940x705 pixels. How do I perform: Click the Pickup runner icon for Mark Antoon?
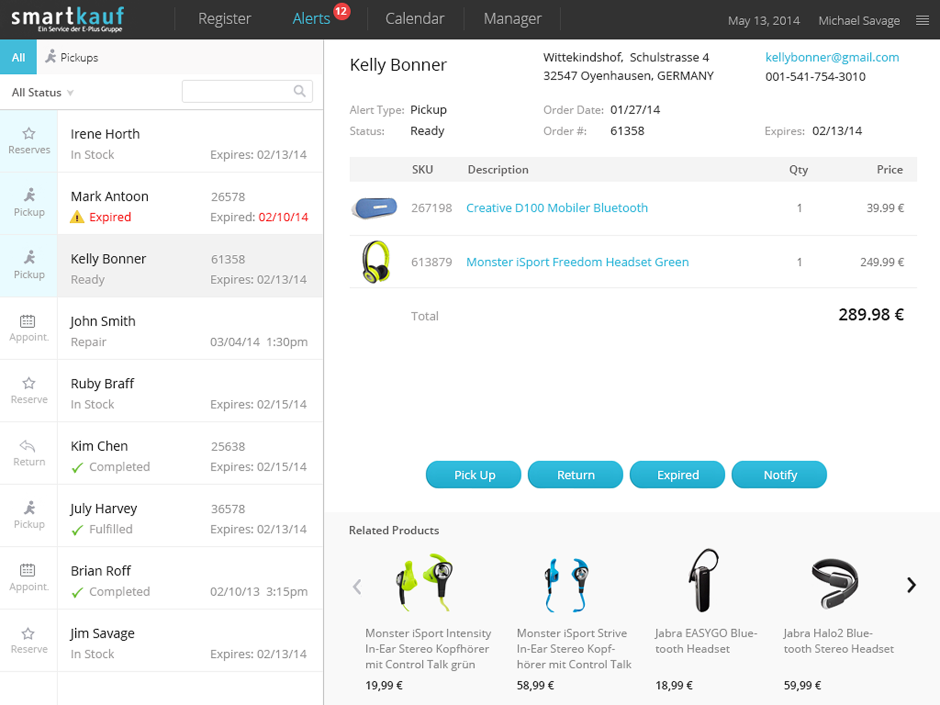click(x=29, y=195)
